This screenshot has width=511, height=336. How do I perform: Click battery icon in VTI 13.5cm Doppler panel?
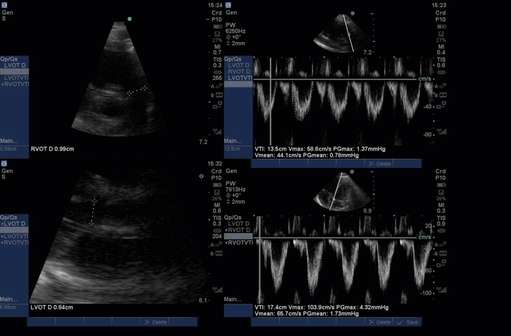point(441,27)
